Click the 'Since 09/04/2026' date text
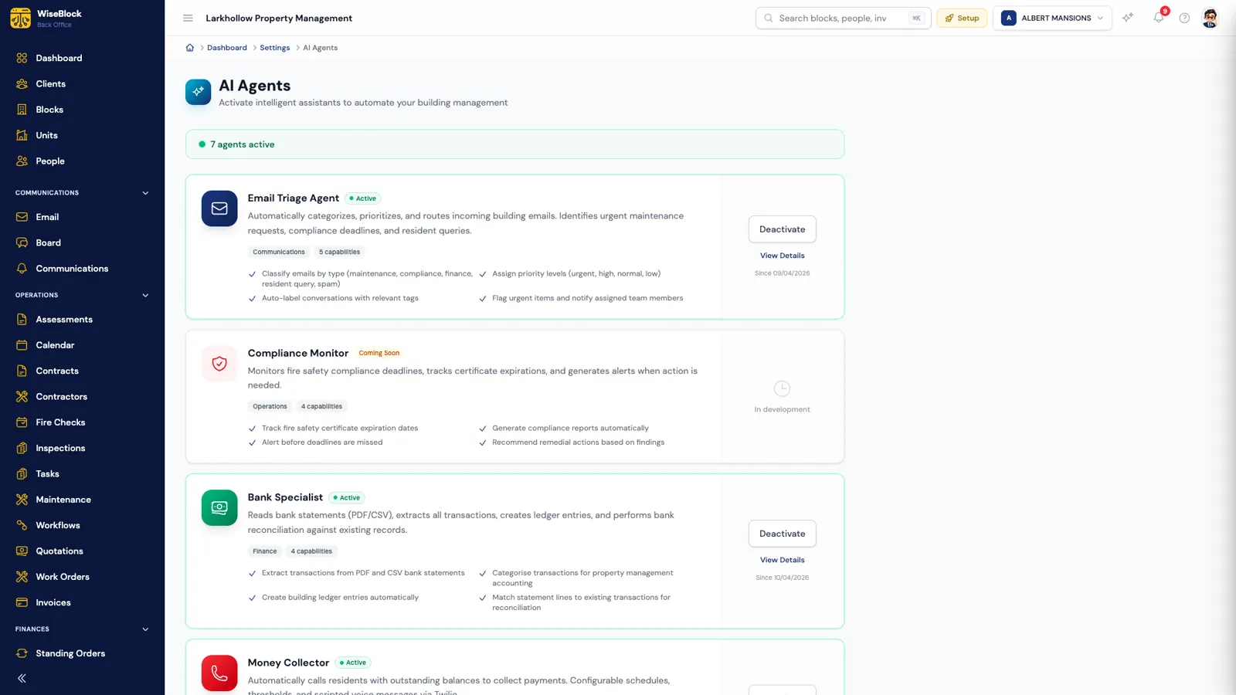The height and width of the screenshot is (695, 1236). [782, 273]
